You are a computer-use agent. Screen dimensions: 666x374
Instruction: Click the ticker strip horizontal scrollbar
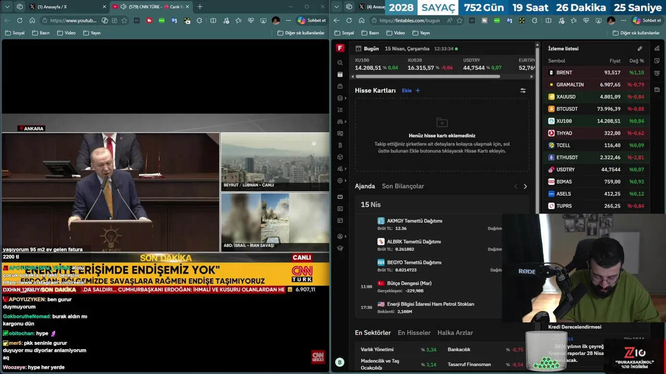(428, 76)
